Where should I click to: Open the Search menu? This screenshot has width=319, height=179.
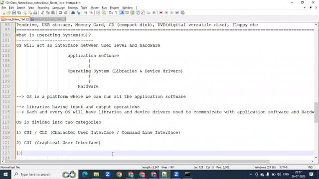coord(21,8)
